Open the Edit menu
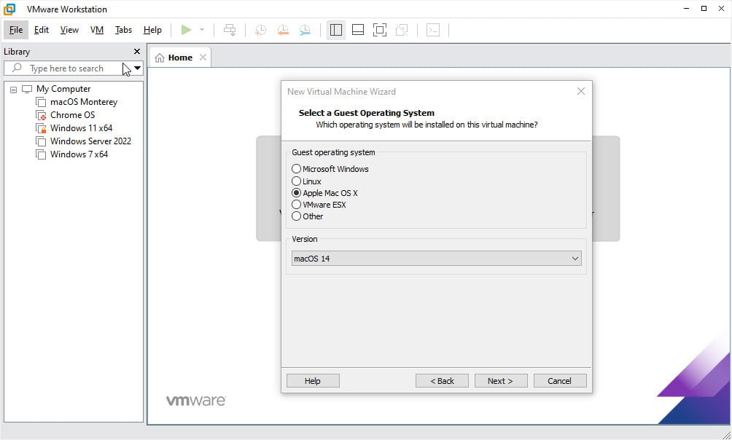The width and height of the screenshot is (732, 440). (42, 30)
